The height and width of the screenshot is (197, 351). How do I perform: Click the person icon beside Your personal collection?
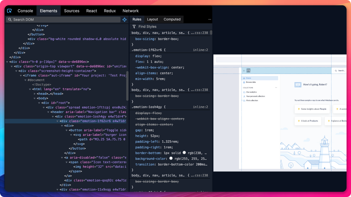point(244,96)
